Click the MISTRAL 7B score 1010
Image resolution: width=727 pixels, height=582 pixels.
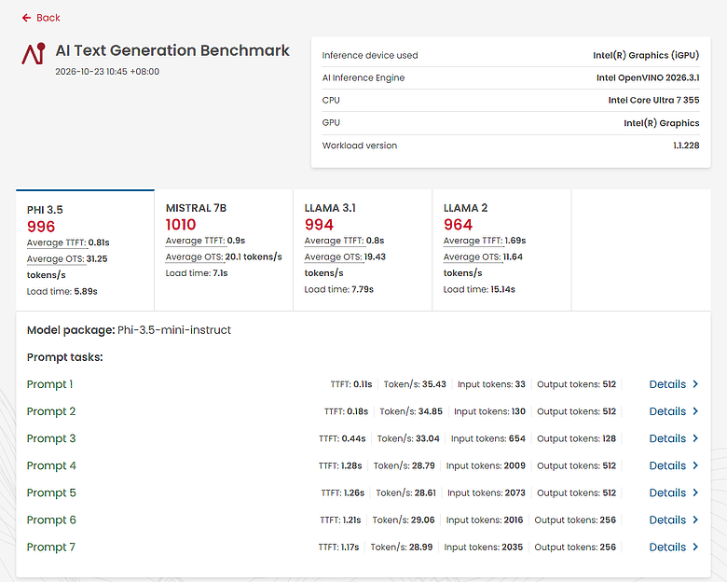pyautogui.click(x=181, y=225)
